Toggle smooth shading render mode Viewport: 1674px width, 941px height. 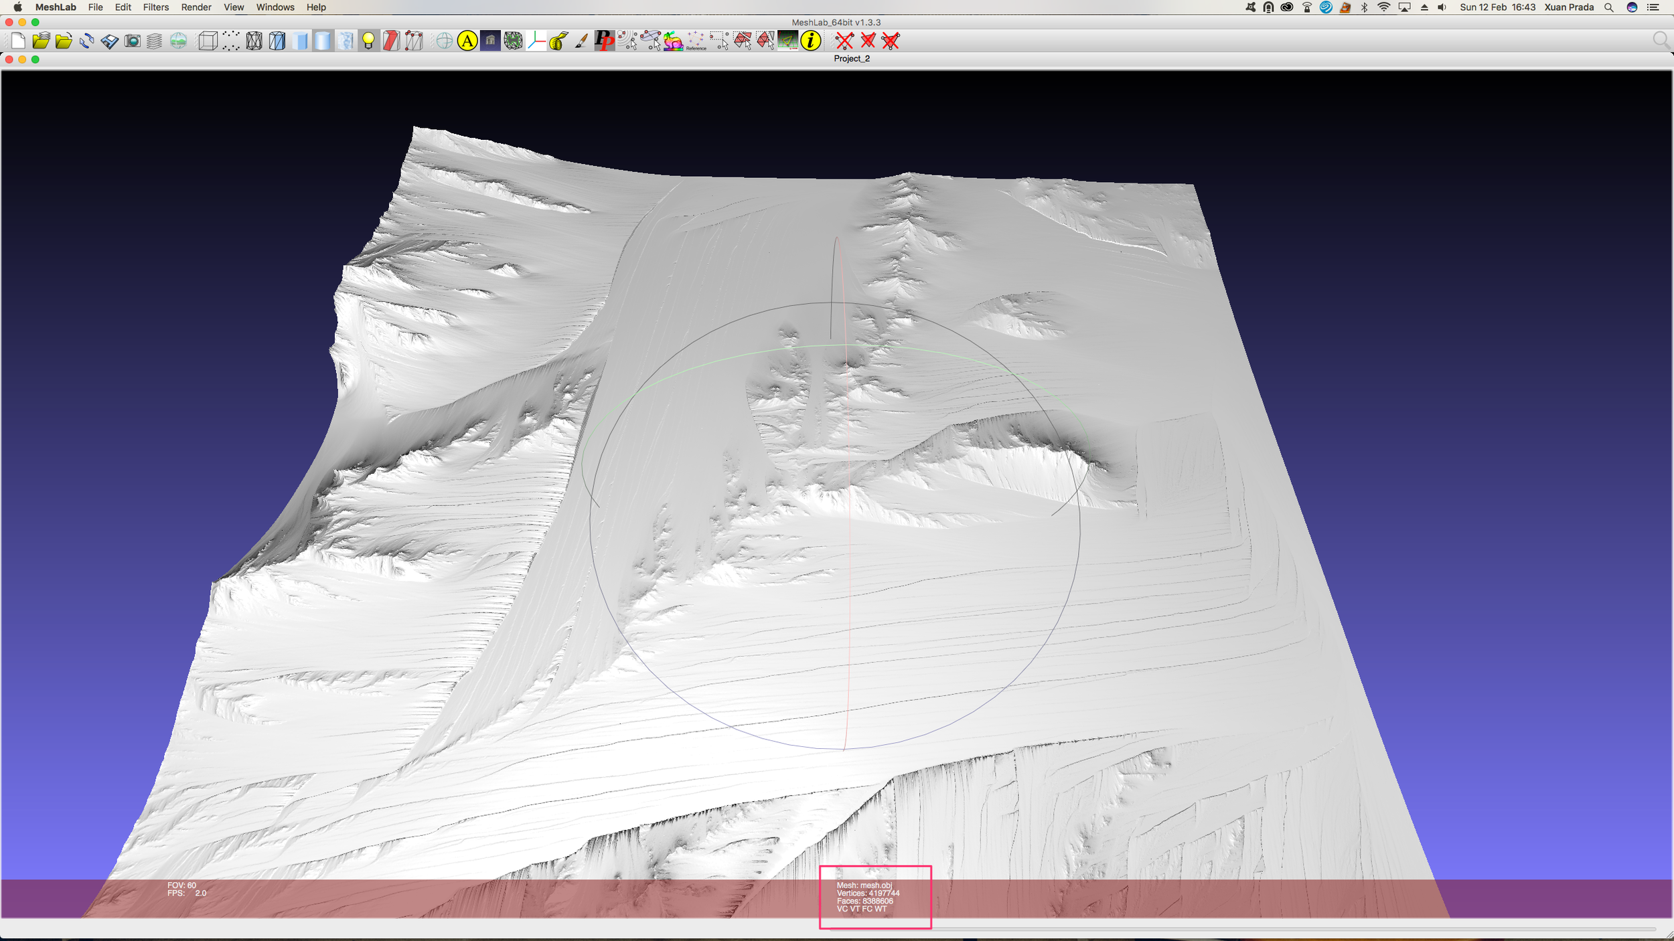[323, 41]
